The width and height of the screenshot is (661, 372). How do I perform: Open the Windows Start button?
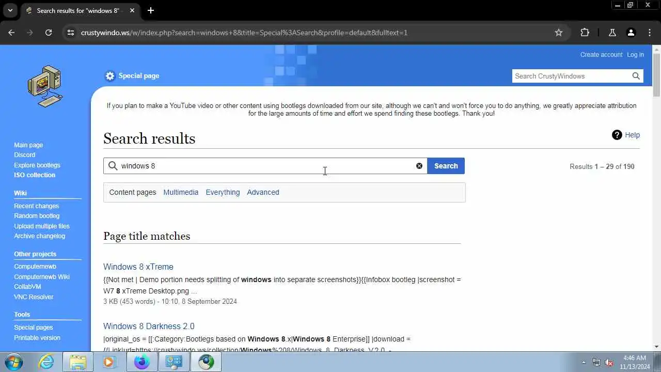14,362
